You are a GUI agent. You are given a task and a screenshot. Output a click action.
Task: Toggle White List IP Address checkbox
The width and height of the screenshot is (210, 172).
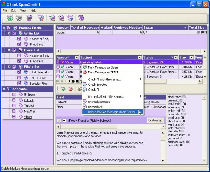coord(19,44)
